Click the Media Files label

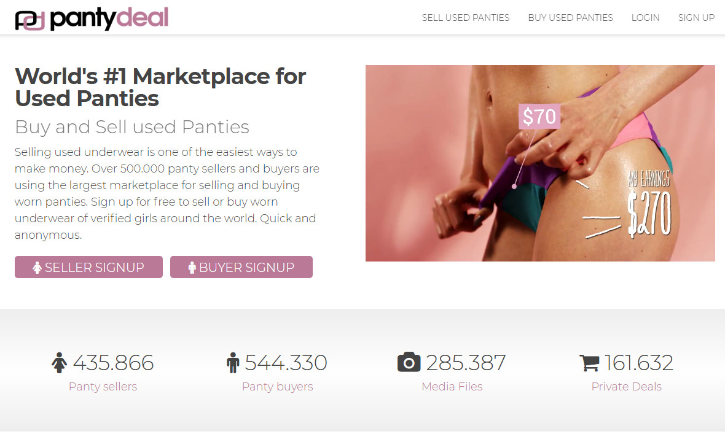tap(452, 387)
